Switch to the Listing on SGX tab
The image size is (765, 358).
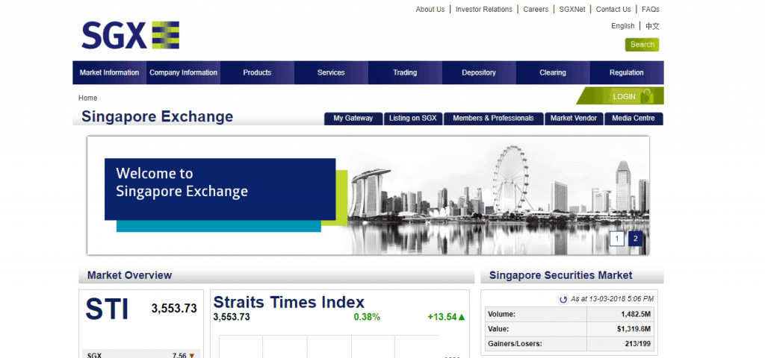[x=412, y=119]
